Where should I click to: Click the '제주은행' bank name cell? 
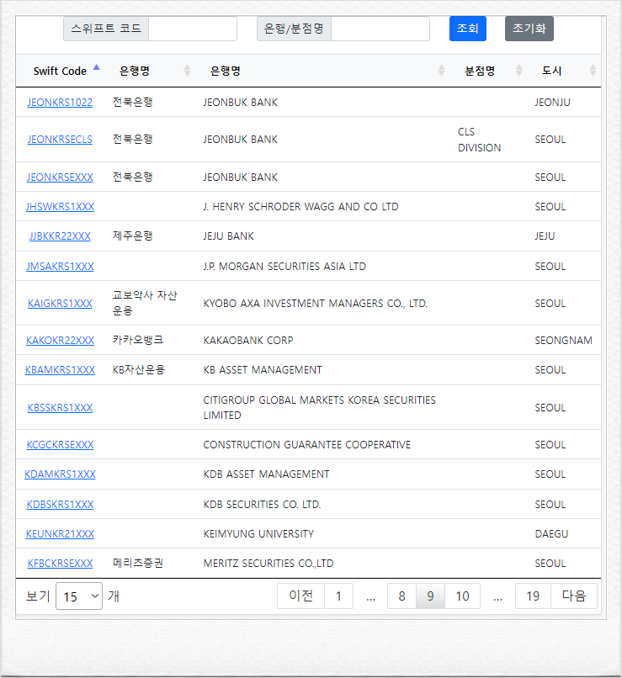tap(132, 236)
